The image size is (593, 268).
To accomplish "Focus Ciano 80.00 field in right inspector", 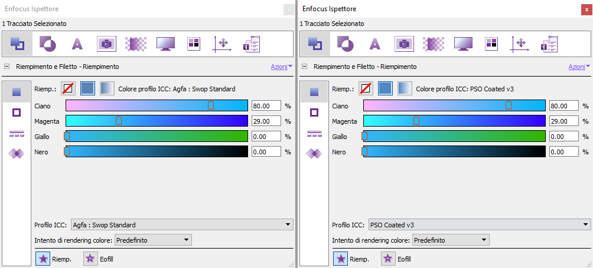I will [x=564, y=106].
